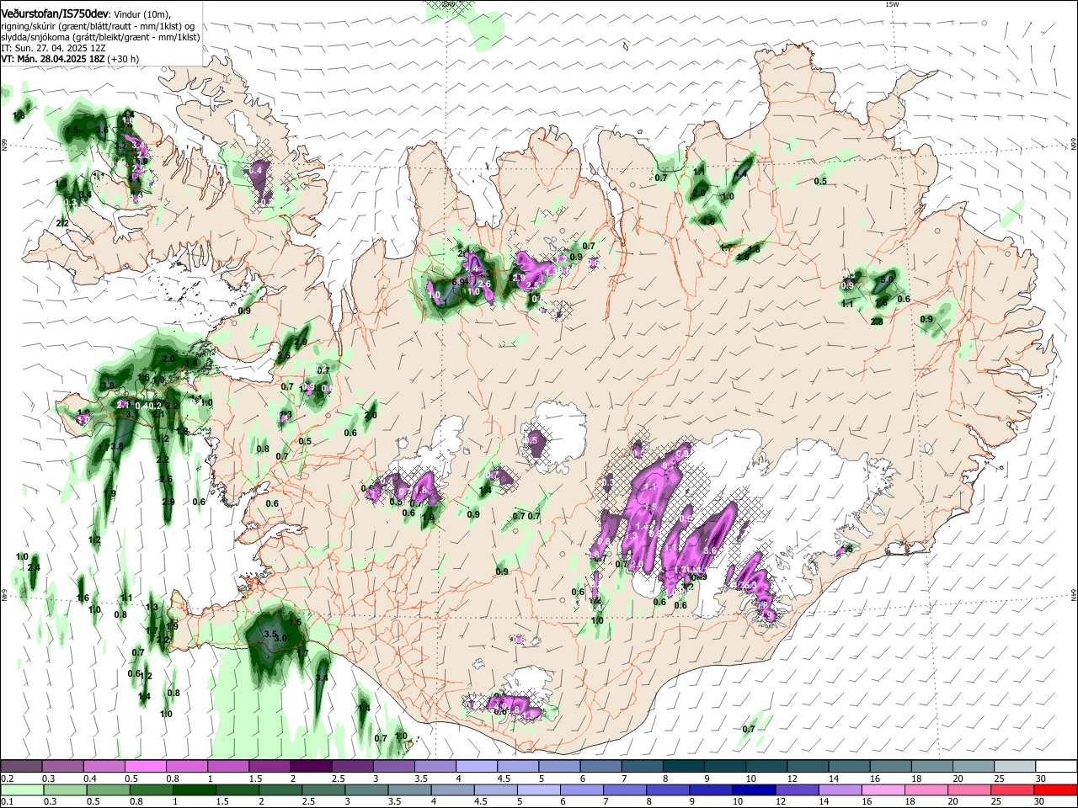
Task: Select the bottom-row light pink swatch at 16
Action: pos(883,789)
